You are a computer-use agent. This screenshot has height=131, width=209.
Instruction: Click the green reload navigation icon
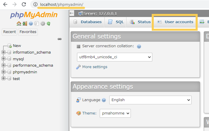(49, 24)
